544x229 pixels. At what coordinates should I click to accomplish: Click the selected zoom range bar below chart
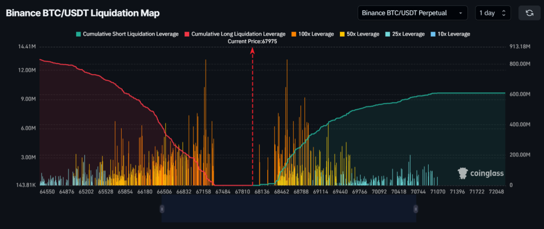coord(288,208)
